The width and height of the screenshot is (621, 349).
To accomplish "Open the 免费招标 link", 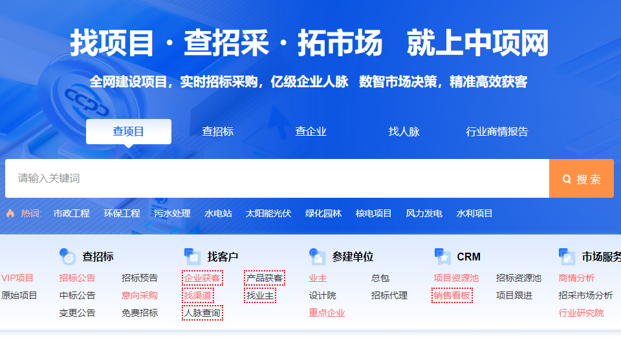I will [x=140, y=313].
